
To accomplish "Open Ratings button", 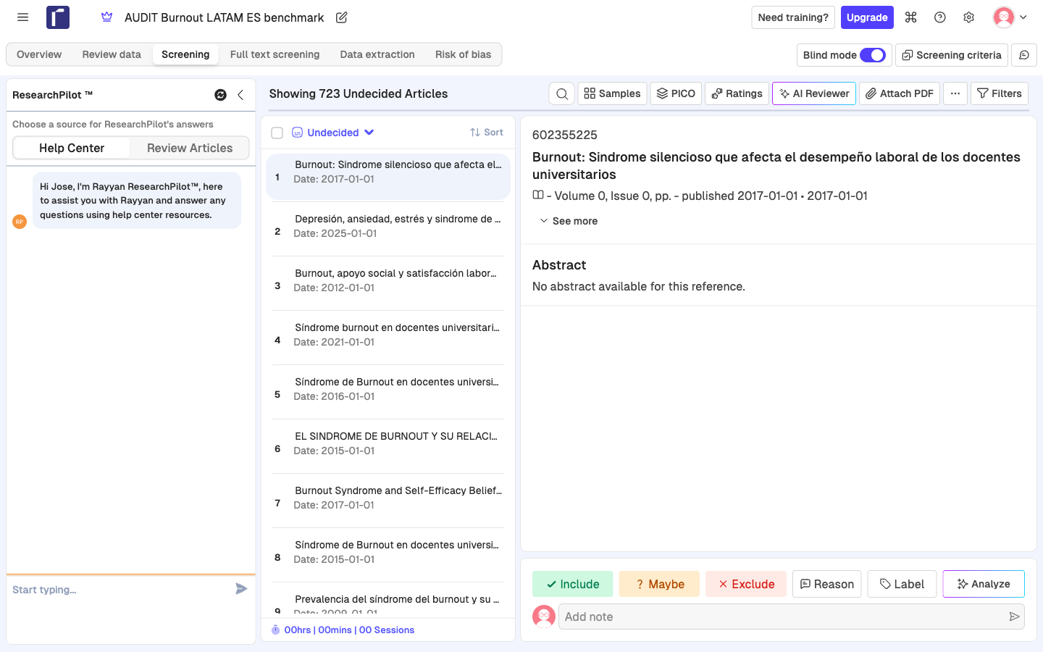I will [737, 93].
